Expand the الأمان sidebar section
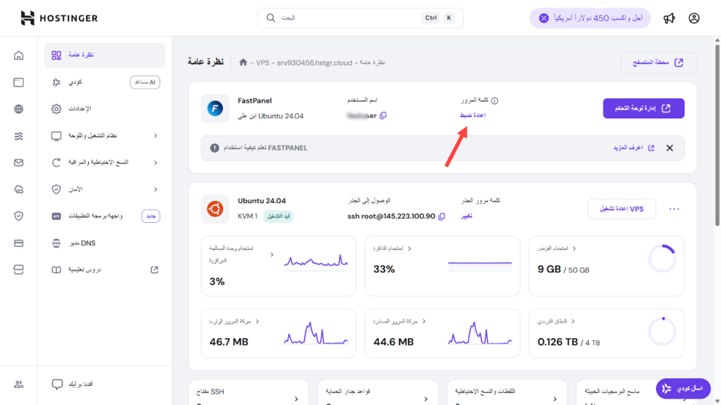 155,189
